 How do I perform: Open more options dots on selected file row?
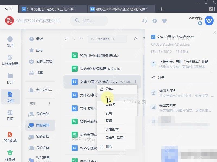point(135,82)
